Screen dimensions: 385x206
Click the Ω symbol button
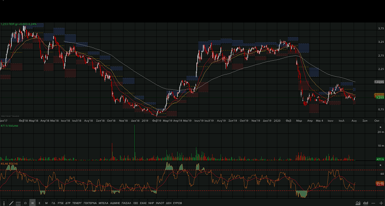[25, 203]
